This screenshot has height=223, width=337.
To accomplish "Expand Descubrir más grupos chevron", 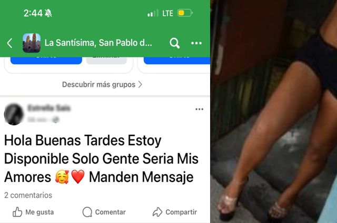I will click(141, 85).
